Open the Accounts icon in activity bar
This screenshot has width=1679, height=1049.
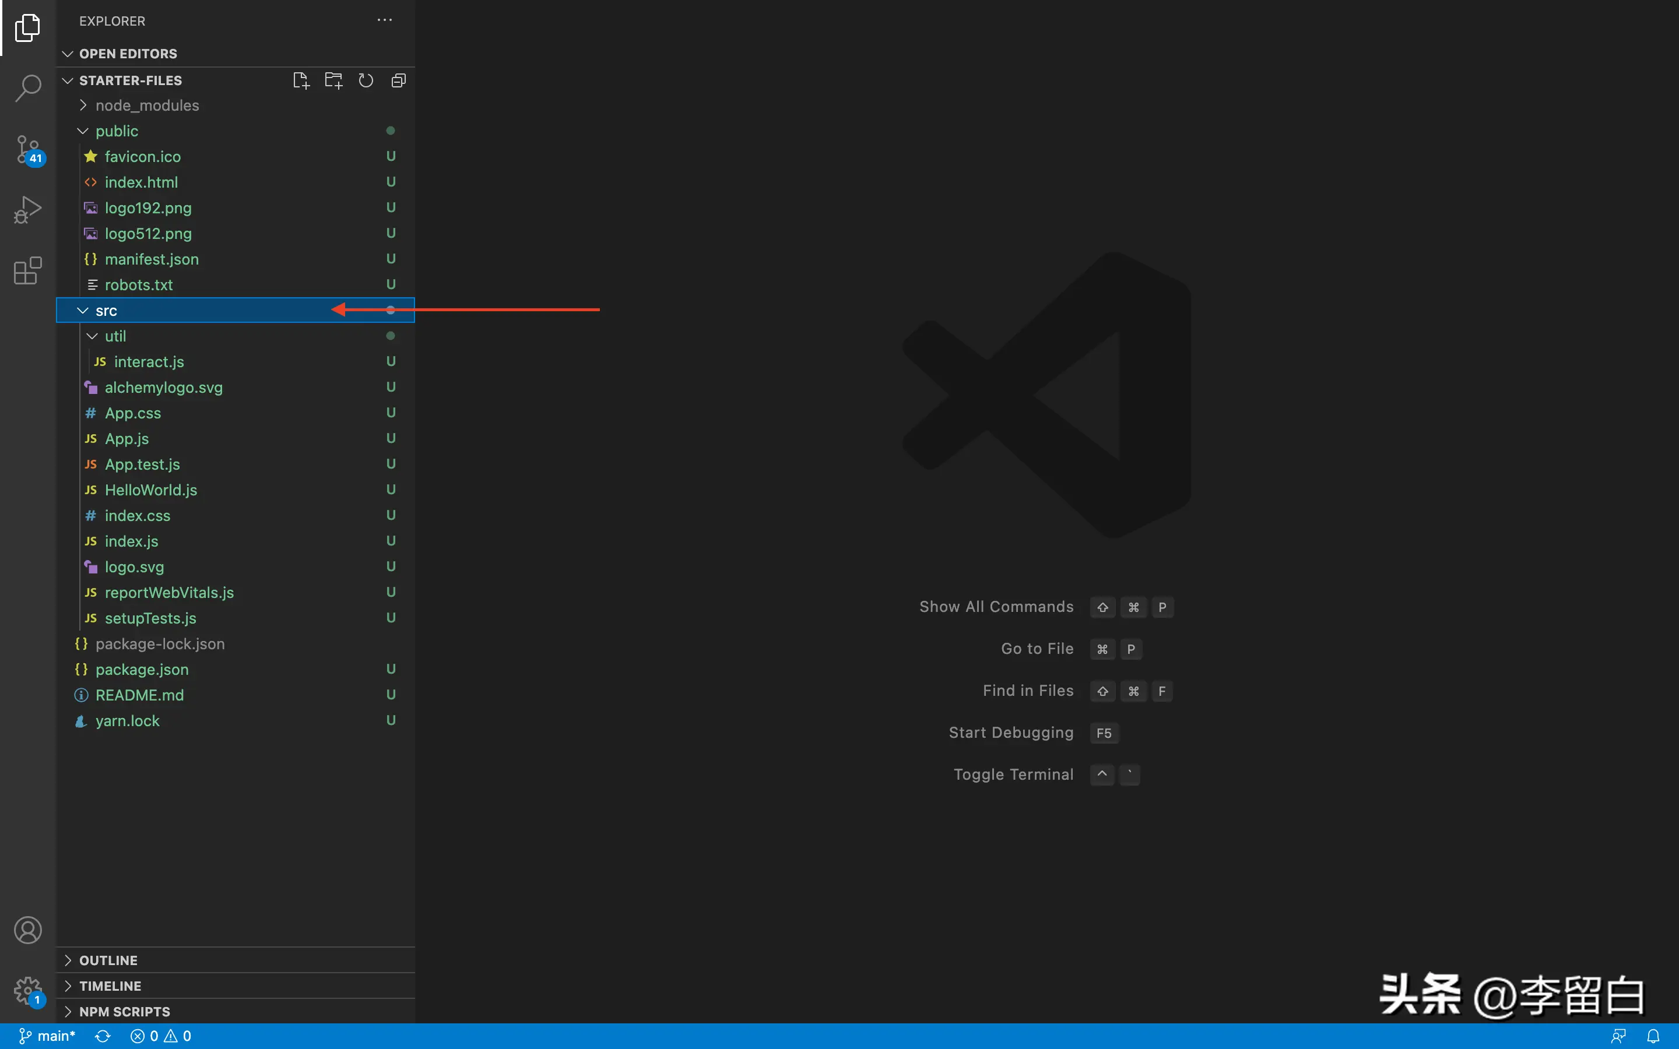[28, 930]
